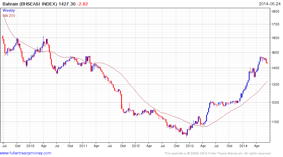The width and height of the screenshot is (283, 157).
Task: Click the right end of MA 200 line
Action: [267, 81]
